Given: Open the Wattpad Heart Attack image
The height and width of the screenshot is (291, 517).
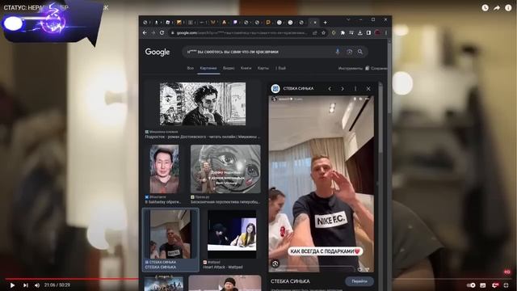Looking at the screenshot, I should pos(232,234).
